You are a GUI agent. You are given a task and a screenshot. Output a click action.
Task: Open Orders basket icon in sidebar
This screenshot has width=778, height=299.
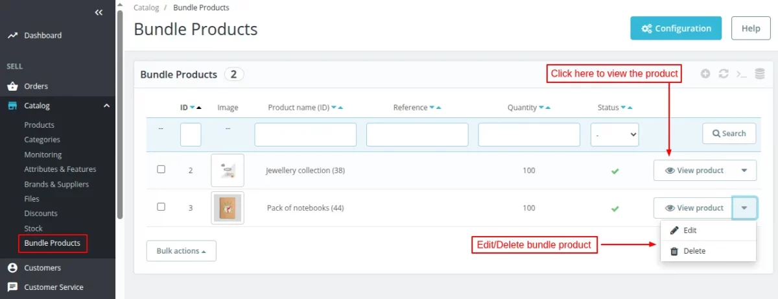12,86
